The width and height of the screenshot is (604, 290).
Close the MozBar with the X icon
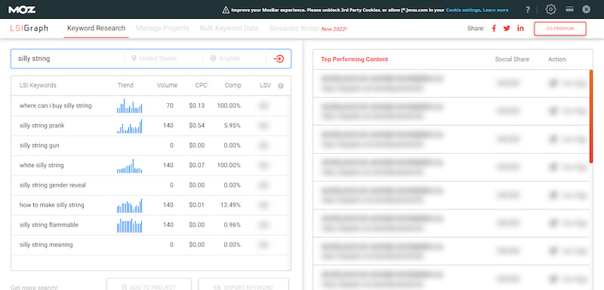pyautogui.click(x=587, y=9)
